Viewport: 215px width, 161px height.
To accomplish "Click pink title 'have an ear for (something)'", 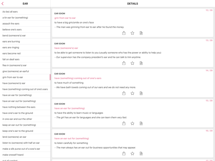I will coord(69,108).
